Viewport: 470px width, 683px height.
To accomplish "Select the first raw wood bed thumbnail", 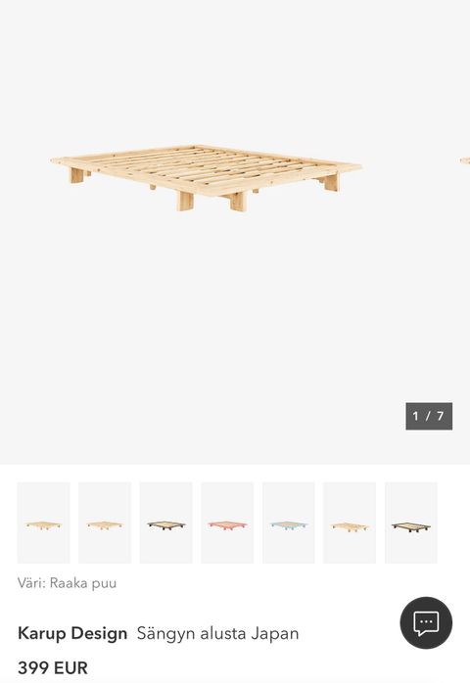I will click(x=44, y=523).
